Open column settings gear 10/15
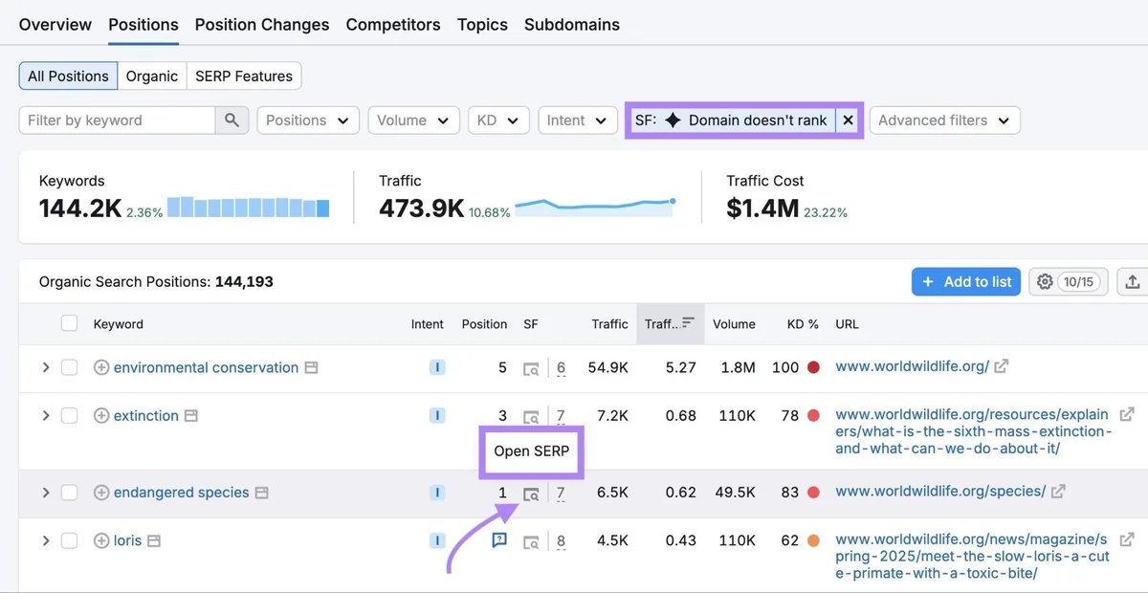Viewport: 1148px width, 593px height. (x=1069, y=281)
